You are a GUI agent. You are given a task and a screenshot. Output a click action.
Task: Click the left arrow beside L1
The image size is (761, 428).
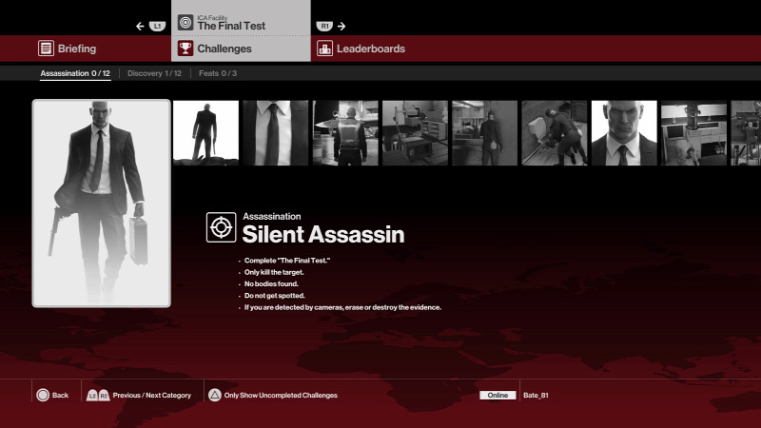pos(140,27)
